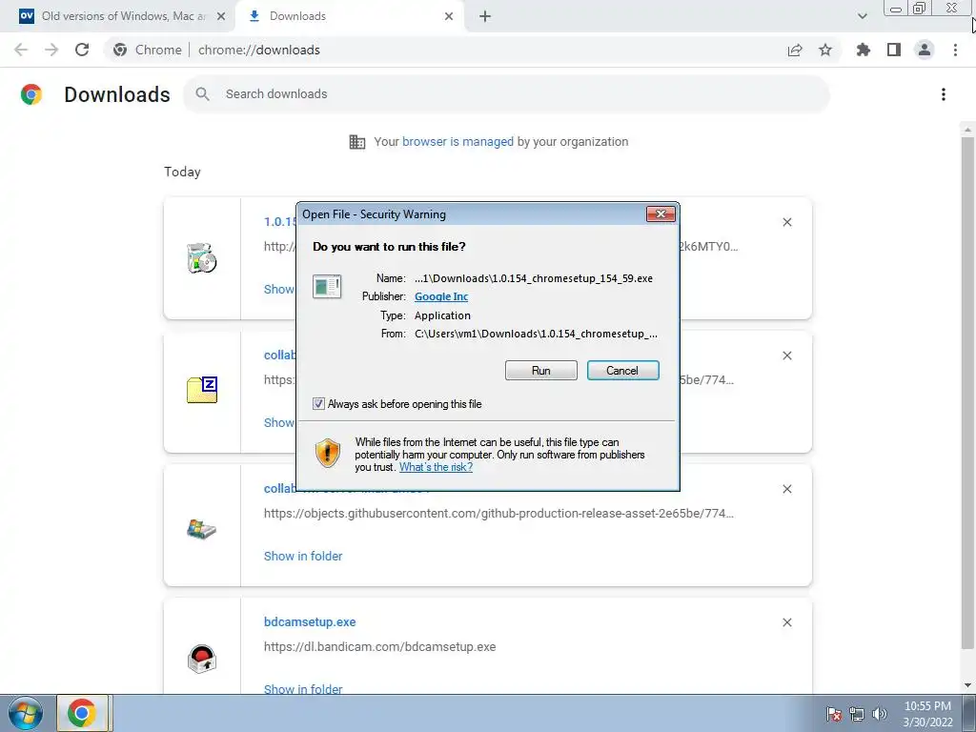Click Chrome icon in the taskbar
This screenshot has height=732, width=976.
pos(82,713)
